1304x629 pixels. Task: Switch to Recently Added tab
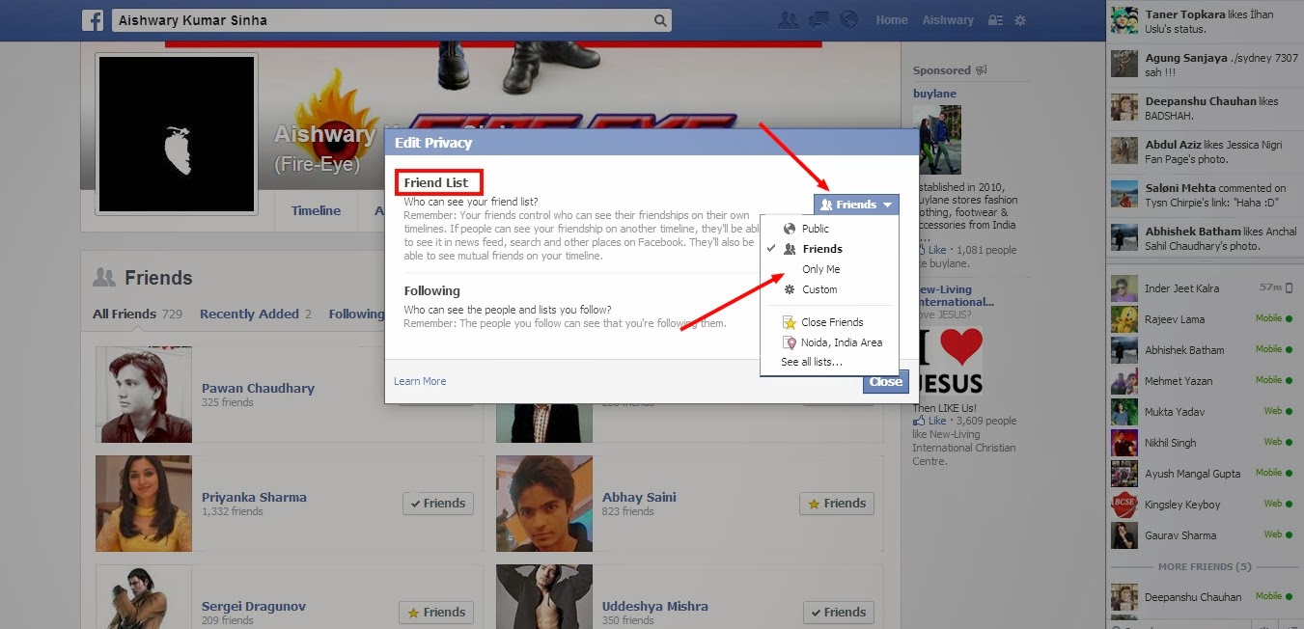point(256,314)
